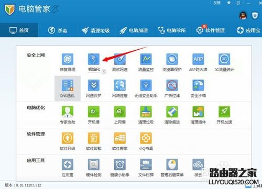Open the 应用宝 icon in 应用工具 section
Image resolution: width=262 pixels, height=189 pixels.
click(68, 164)
